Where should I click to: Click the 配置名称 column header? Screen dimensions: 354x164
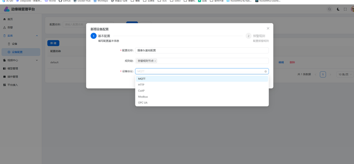pyautogui.click(x=56, y=51)
